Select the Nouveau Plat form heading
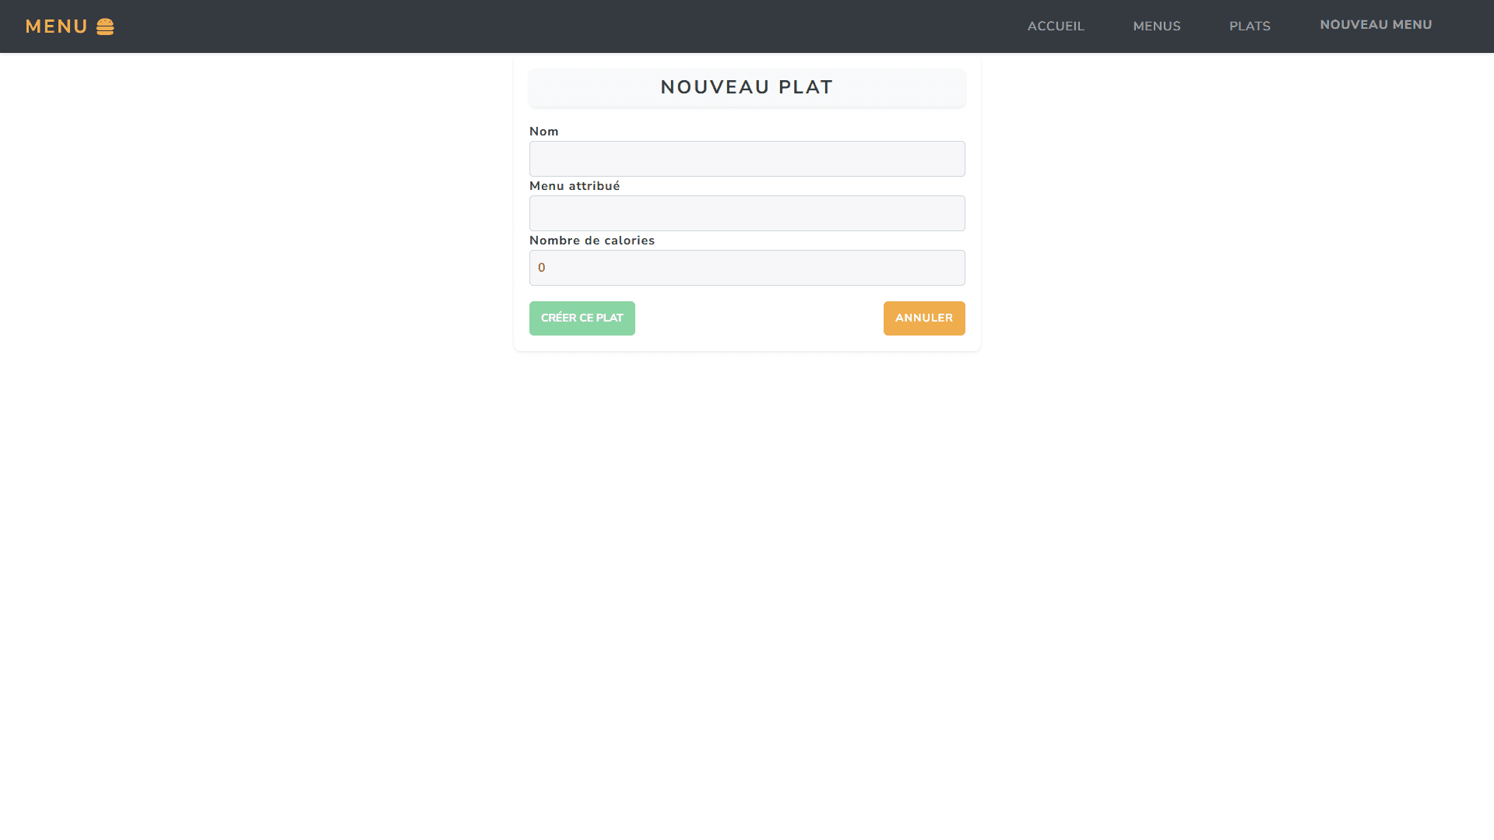This screenshot has width=1494, height=840. [747, 87]
